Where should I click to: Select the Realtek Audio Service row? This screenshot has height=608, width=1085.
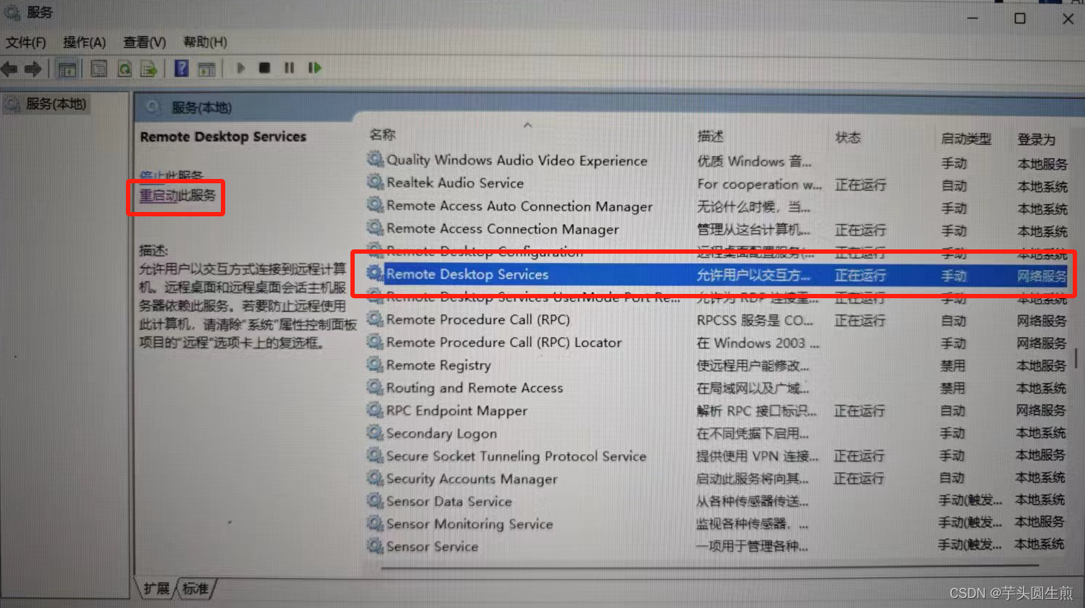tap(717, 183)
